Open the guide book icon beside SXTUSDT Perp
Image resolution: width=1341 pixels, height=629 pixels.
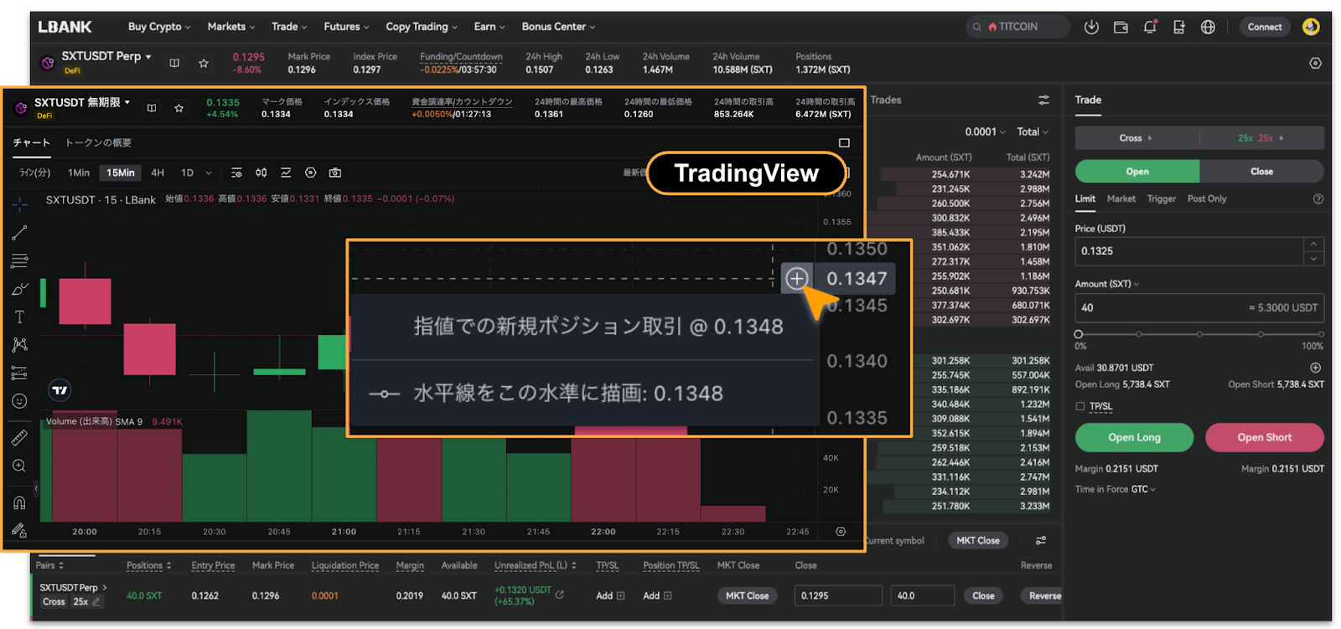pos(174,63)
